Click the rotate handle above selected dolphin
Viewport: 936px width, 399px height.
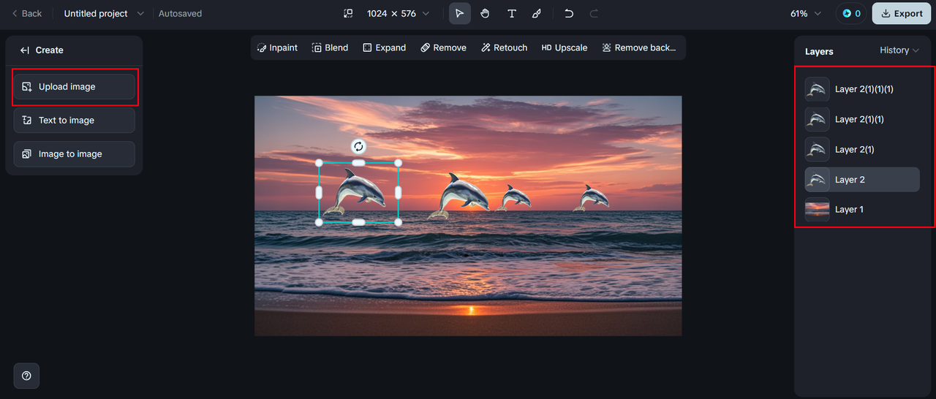358,146
